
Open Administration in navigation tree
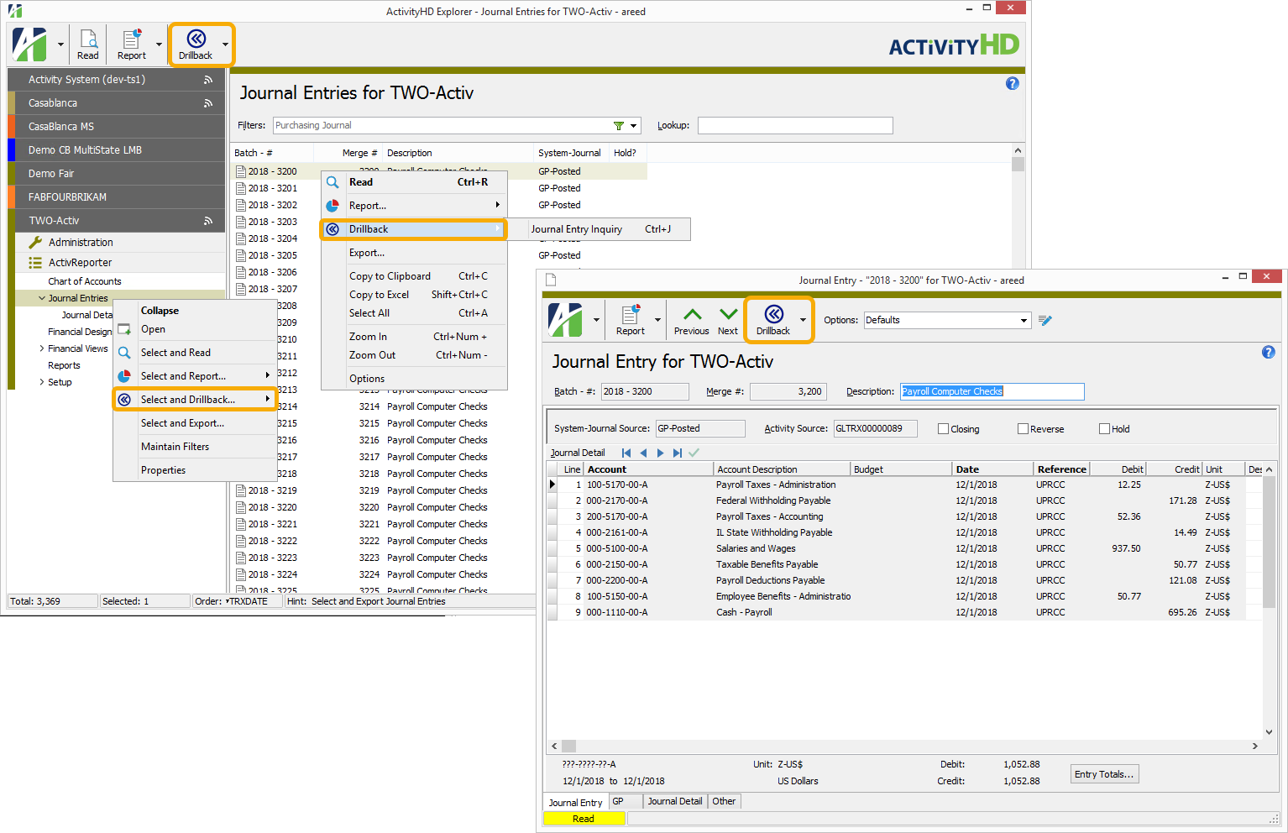[x=81, y=243]
